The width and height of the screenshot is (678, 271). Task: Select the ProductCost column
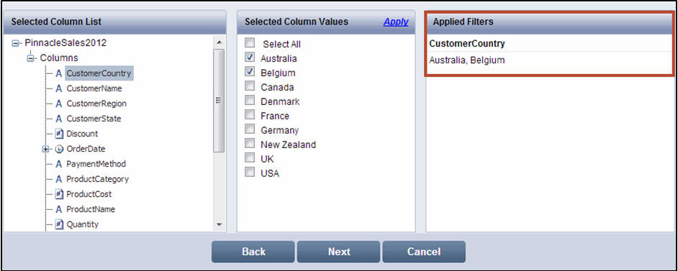89,194
